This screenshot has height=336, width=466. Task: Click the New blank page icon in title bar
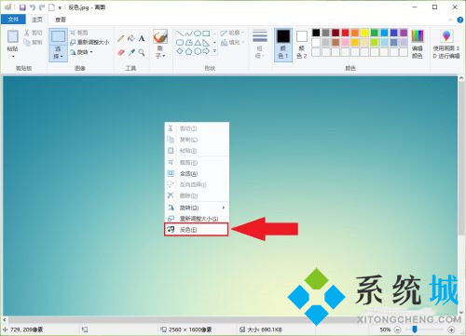(51, 7)
